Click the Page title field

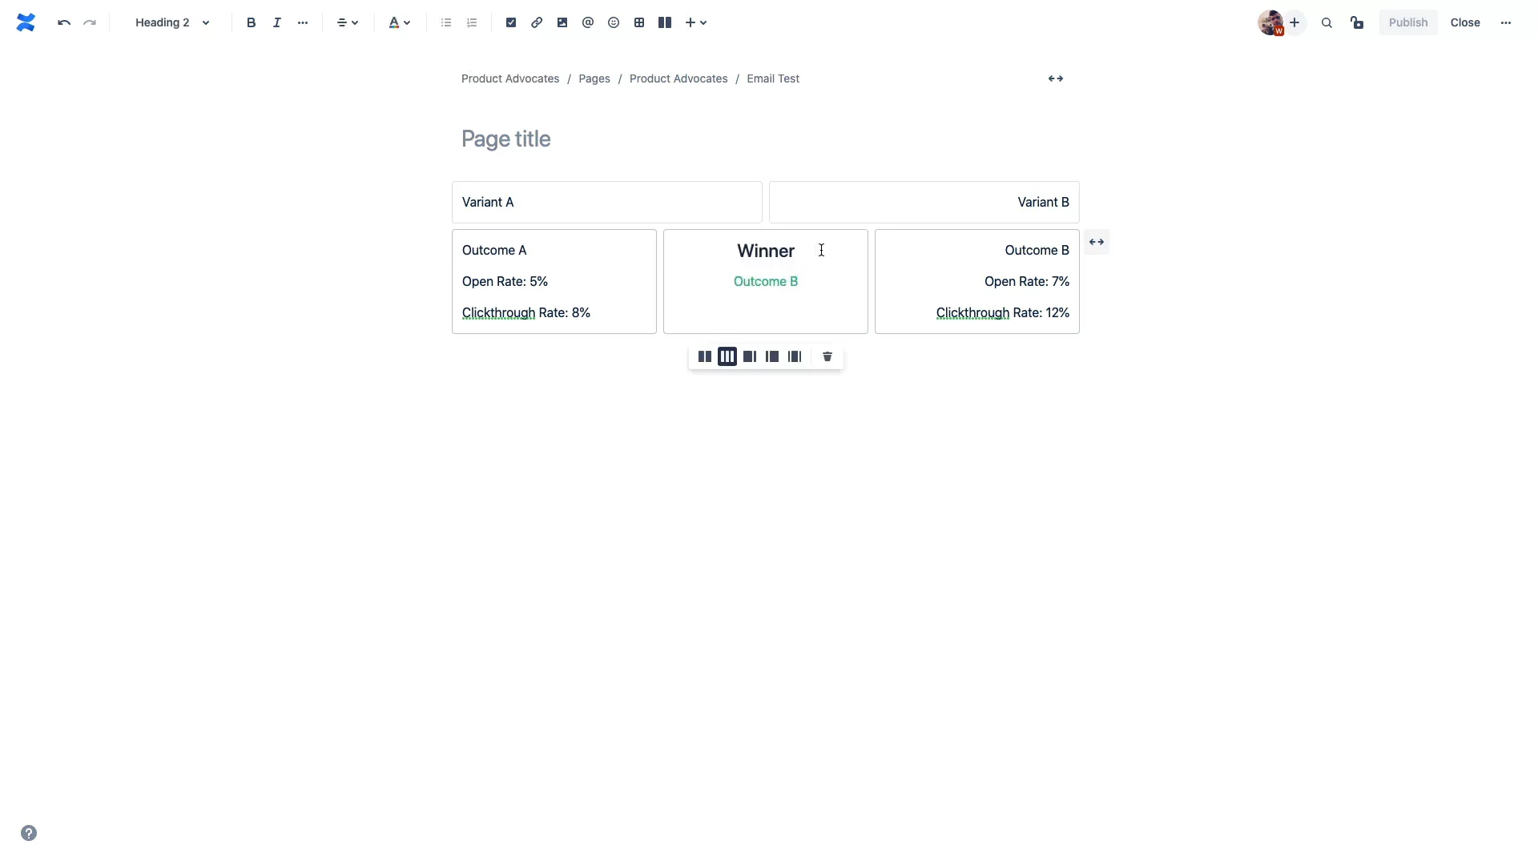coord(506,139)
